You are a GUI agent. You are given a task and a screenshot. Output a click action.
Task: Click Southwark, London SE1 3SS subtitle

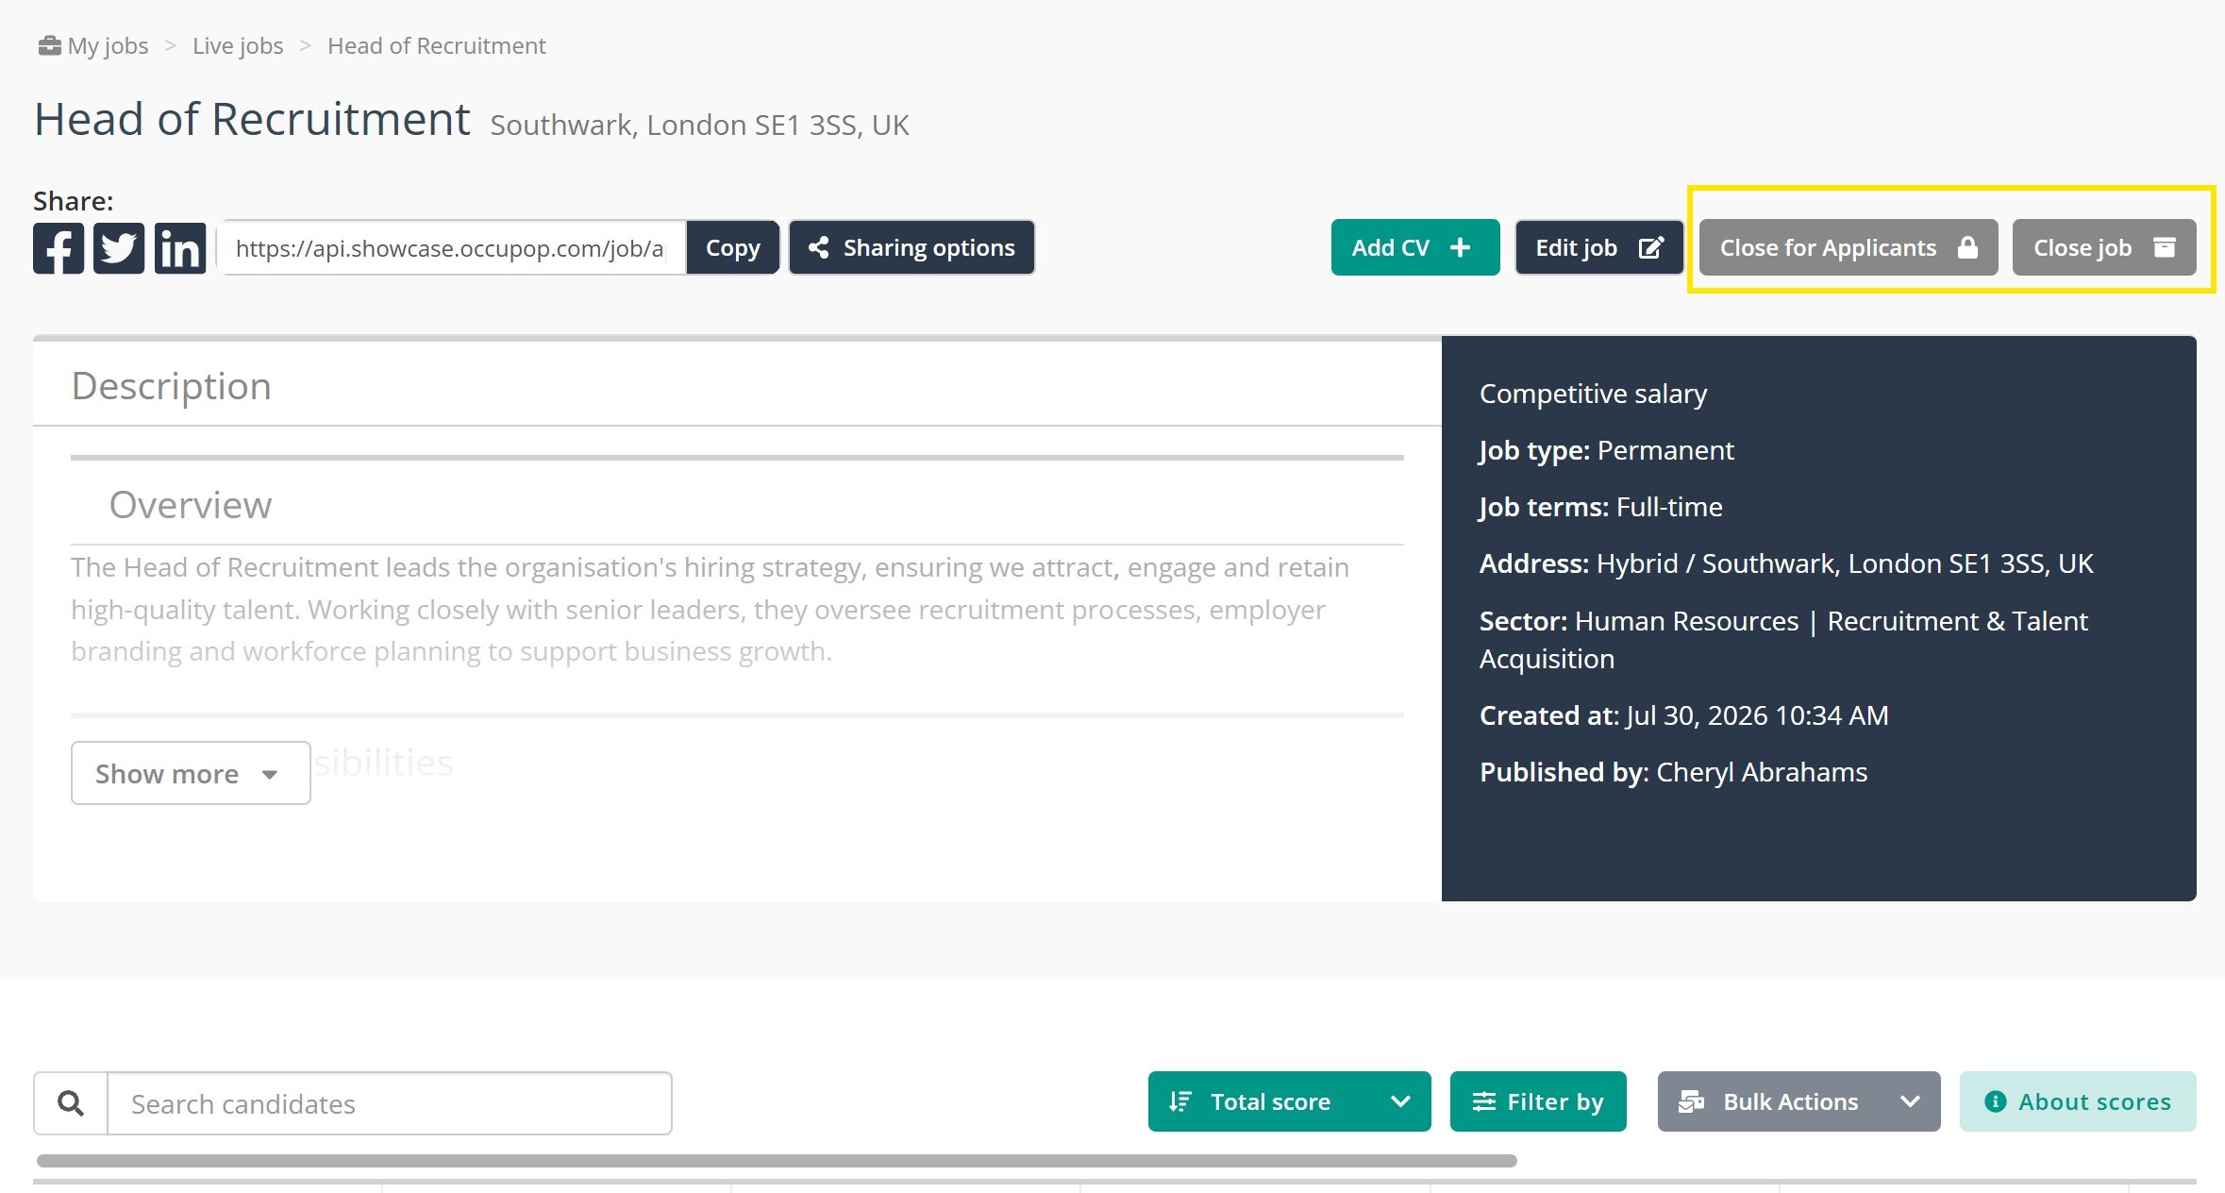tap(699, 125)
